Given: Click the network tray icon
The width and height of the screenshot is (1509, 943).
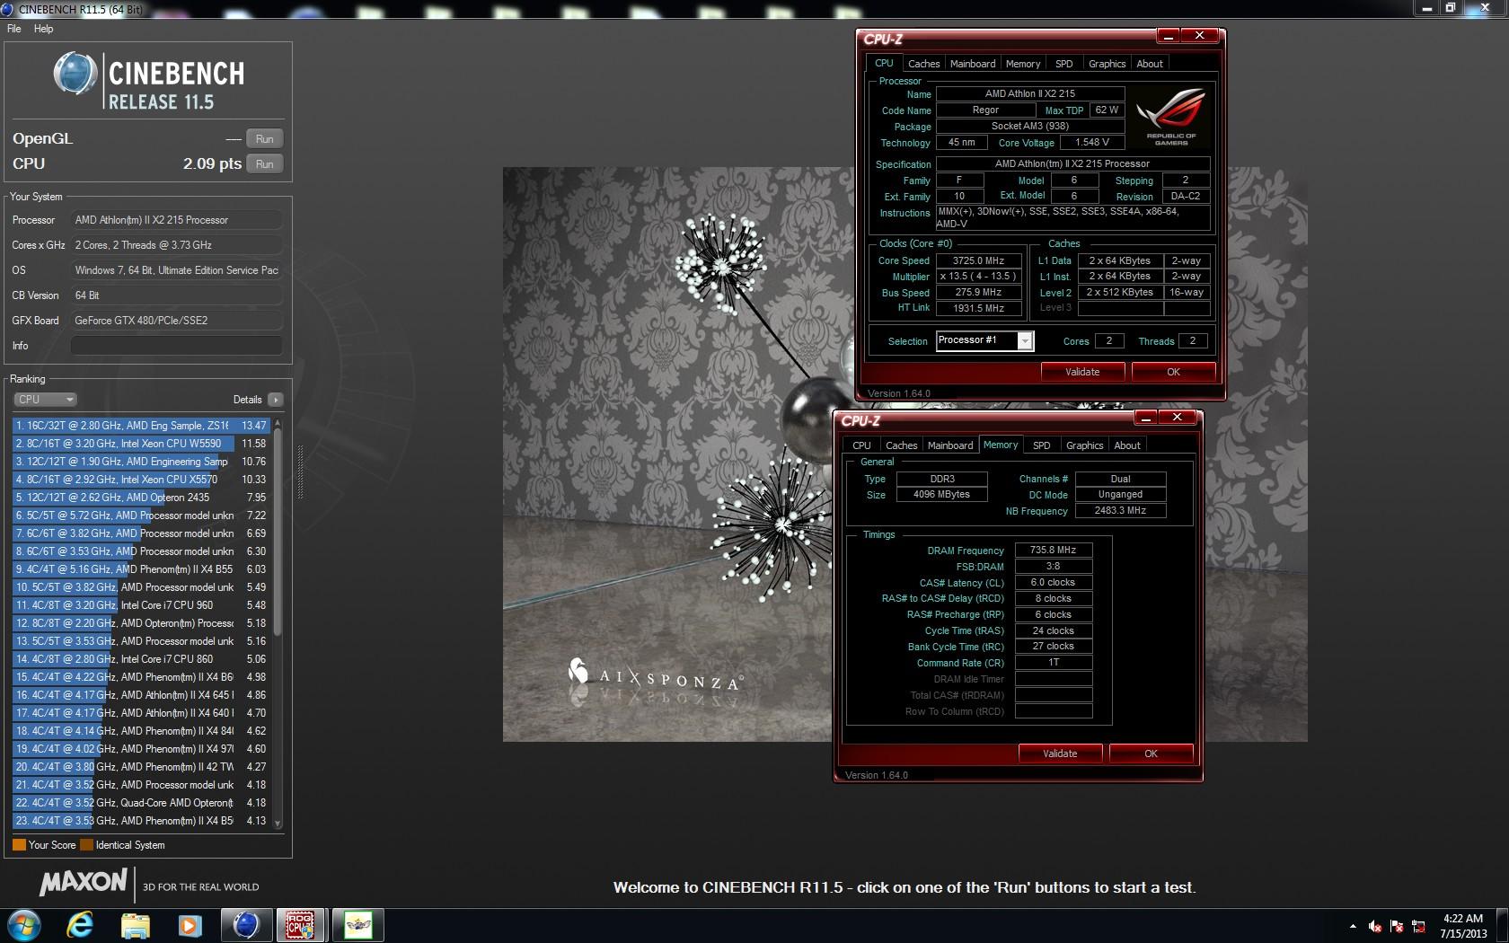Looking at the screenshot, I should [1419, 926].
